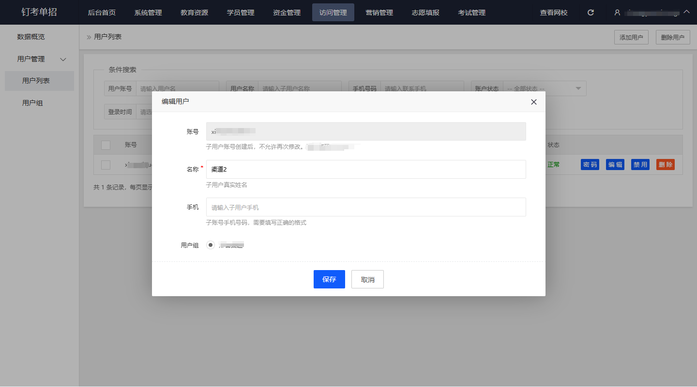Click the refresh icon in top bar
697x387 pixels.
[591, 13]
